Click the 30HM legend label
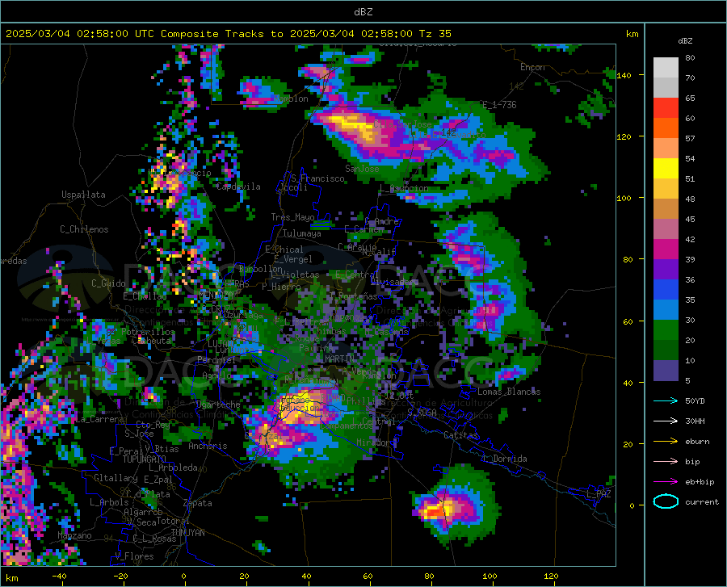The image size is (727, 587). point(695,421)
